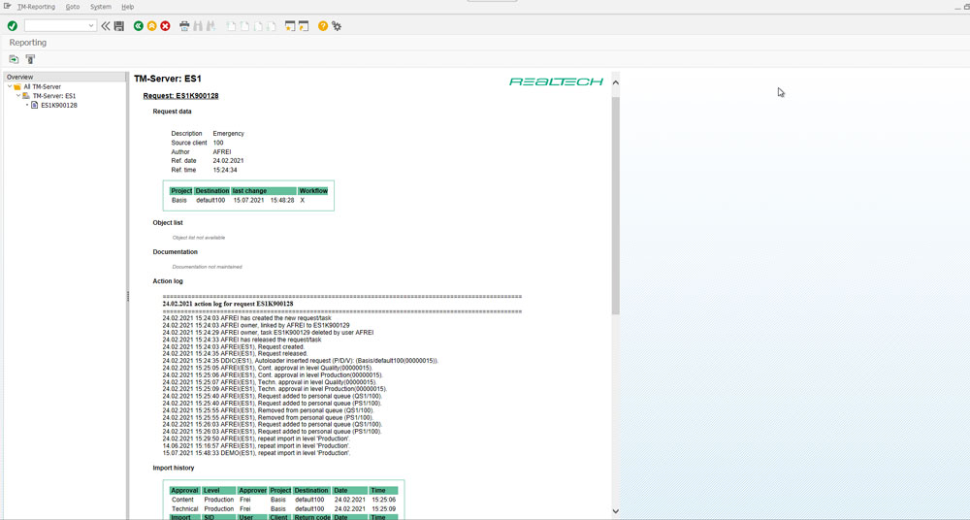Click the SAP system menu icon left of TM-Reporting
Screen dimensions: 970x520
click(8, 6)
